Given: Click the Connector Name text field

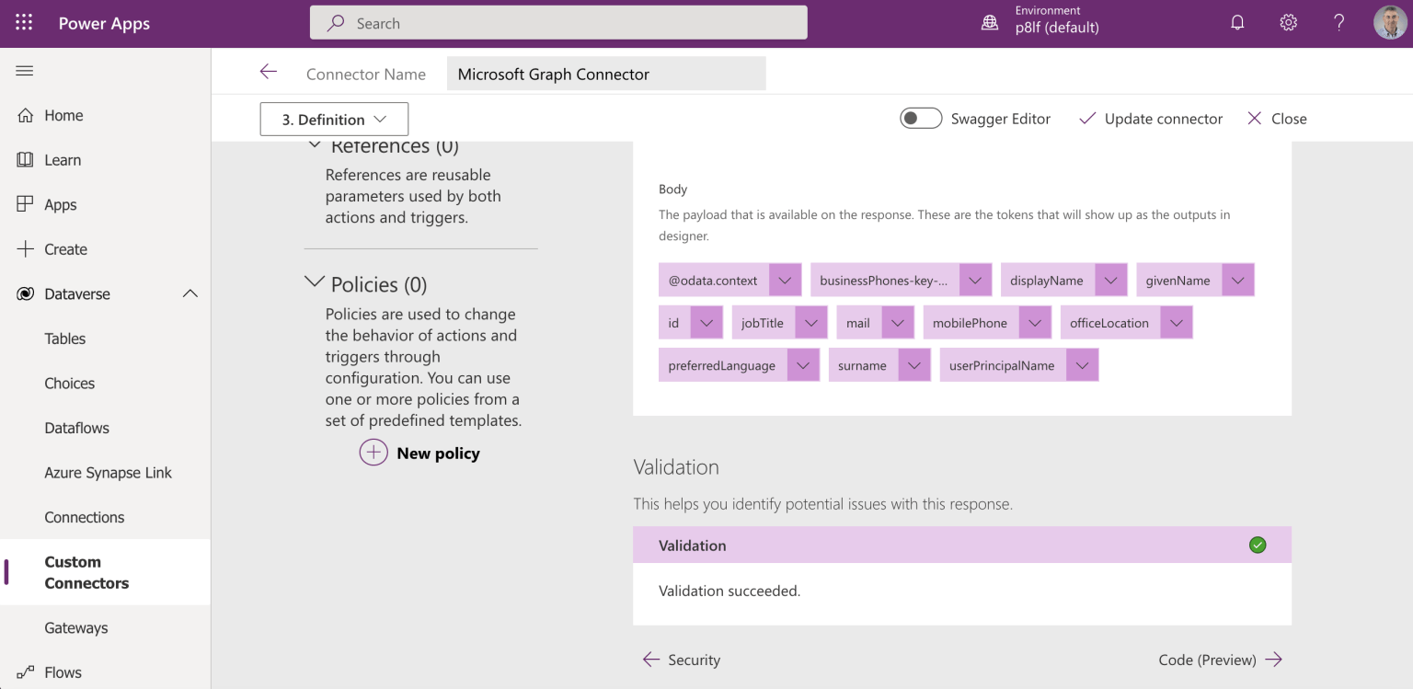Looking at the screenshot, I should click(606, 75).
